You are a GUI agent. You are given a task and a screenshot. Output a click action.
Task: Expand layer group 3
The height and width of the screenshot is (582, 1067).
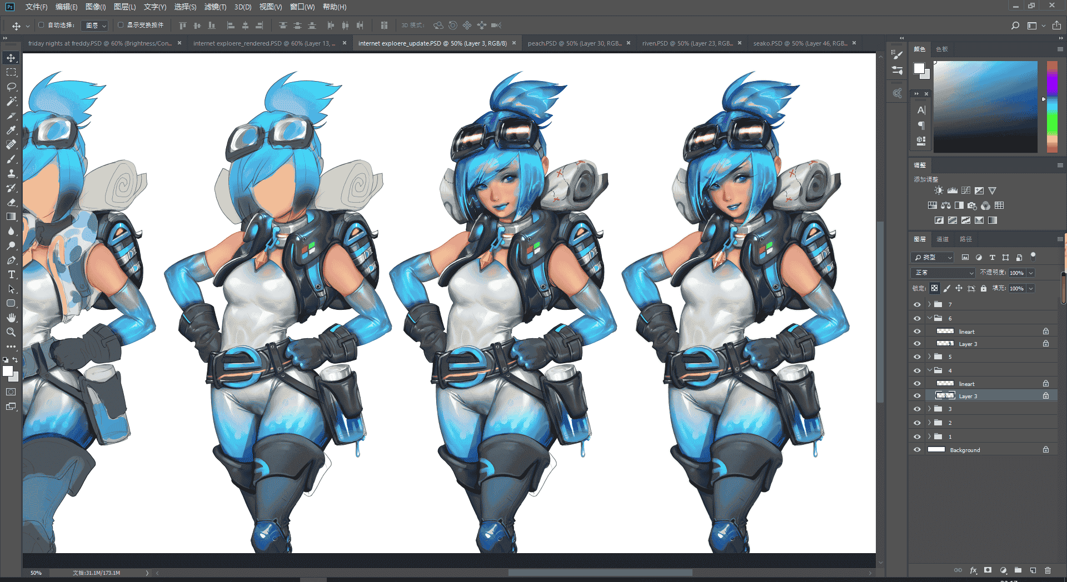point(929,409)
